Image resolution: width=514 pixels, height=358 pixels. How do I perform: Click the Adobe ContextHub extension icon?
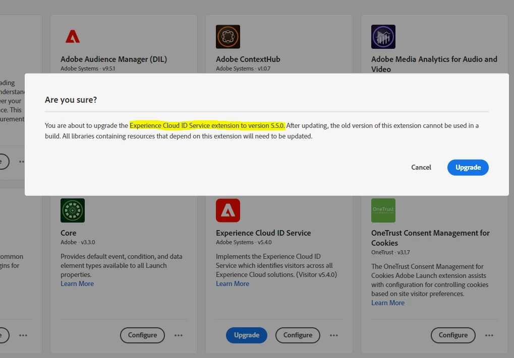[x=228, y=37]
